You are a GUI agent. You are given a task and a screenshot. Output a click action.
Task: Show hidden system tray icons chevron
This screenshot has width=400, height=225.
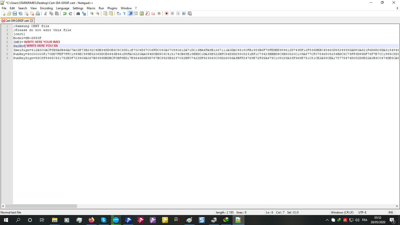click(x=327, y=220)
